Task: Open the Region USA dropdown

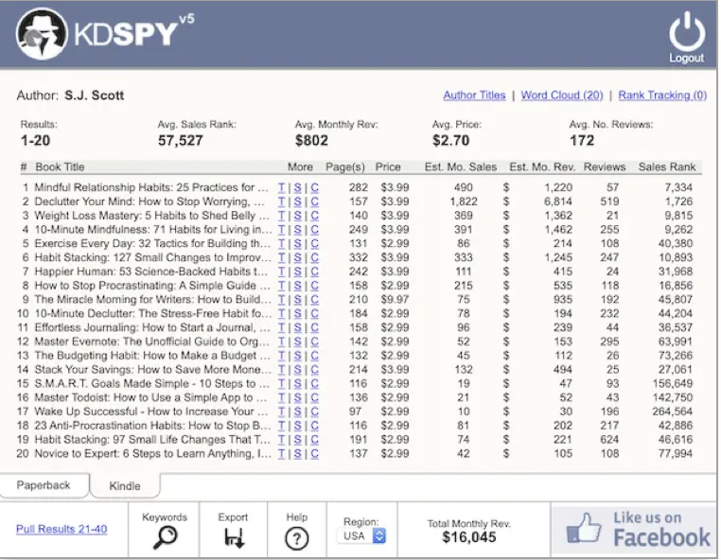Action: pyautogui.click(x=361, y=536)
